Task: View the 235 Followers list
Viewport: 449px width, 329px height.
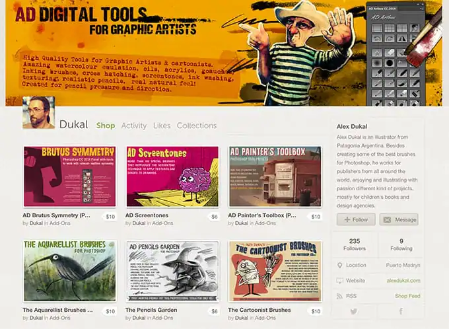Action: [x=355, y=244]
